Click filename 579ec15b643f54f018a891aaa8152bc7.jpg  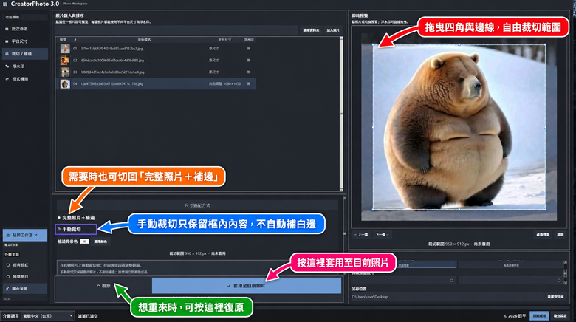click(112, 49)
